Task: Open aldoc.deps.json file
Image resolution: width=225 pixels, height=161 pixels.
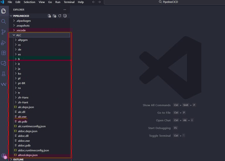Action: click(x=40, y=131)
